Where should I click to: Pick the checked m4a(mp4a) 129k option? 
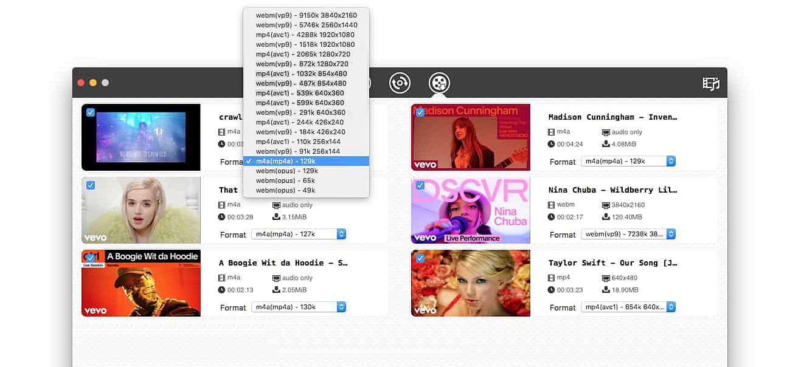(306, 161)
